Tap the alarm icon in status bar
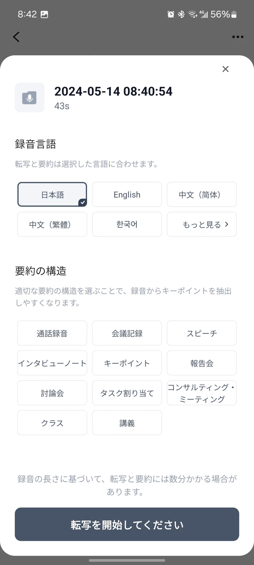254x565 pixels. [171, 14]
